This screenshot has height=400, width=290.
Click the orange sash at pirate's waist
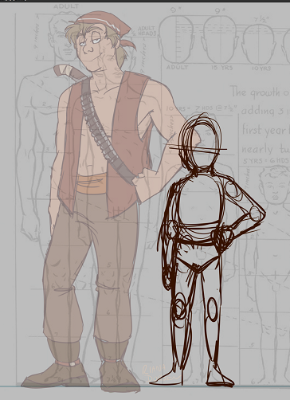point(92,183)
